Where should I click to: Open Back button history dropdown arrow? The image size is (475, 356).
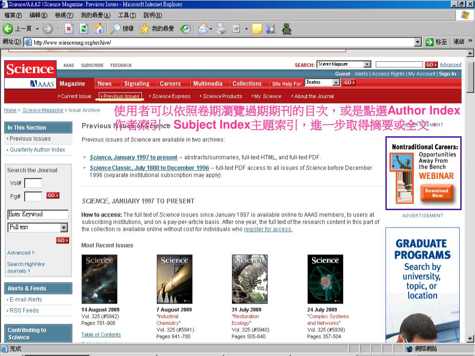click(x=37, y=29)
